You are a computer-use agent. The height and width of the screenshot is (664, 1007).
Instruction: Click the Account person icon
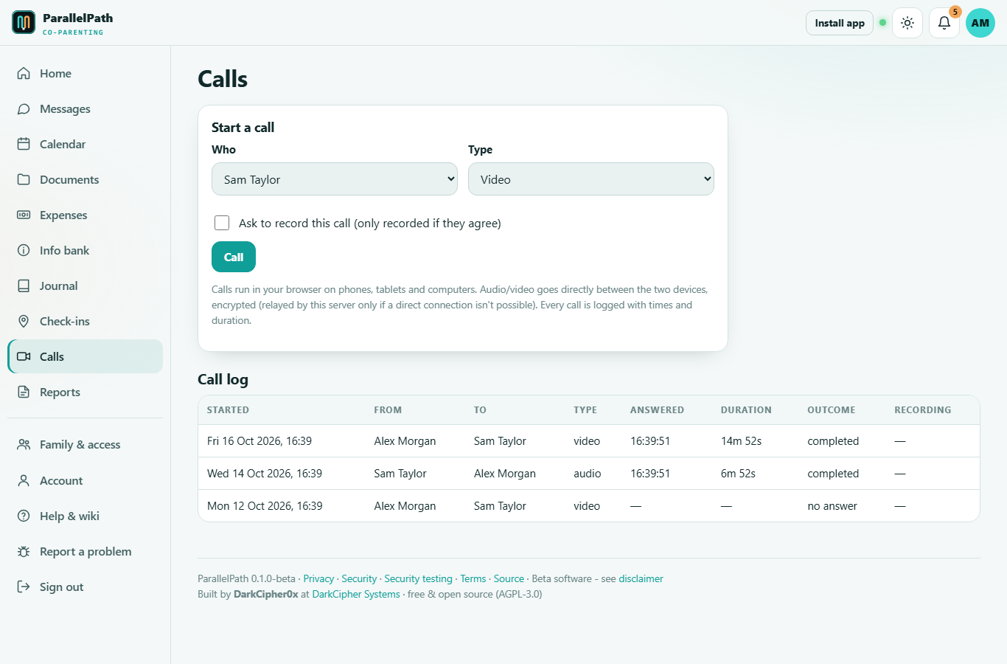pos(24,480)
